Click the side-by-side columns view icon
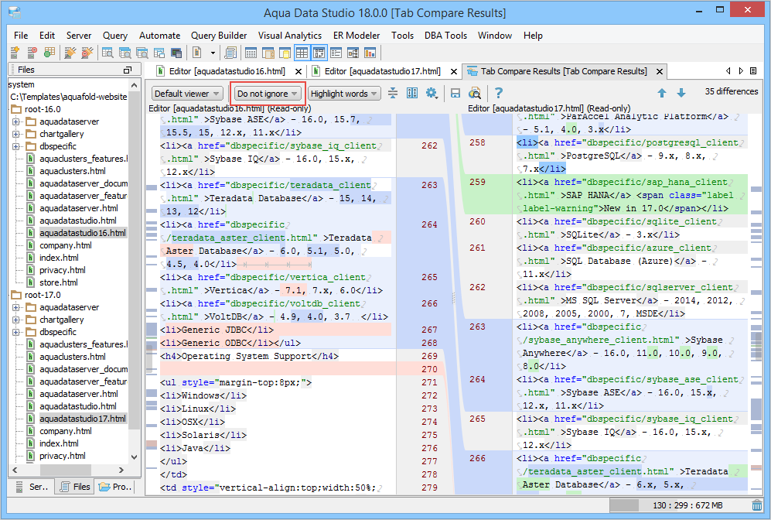The width and height of the screenshot is (771, 520). pyautogui.click(x=412, y=94)
